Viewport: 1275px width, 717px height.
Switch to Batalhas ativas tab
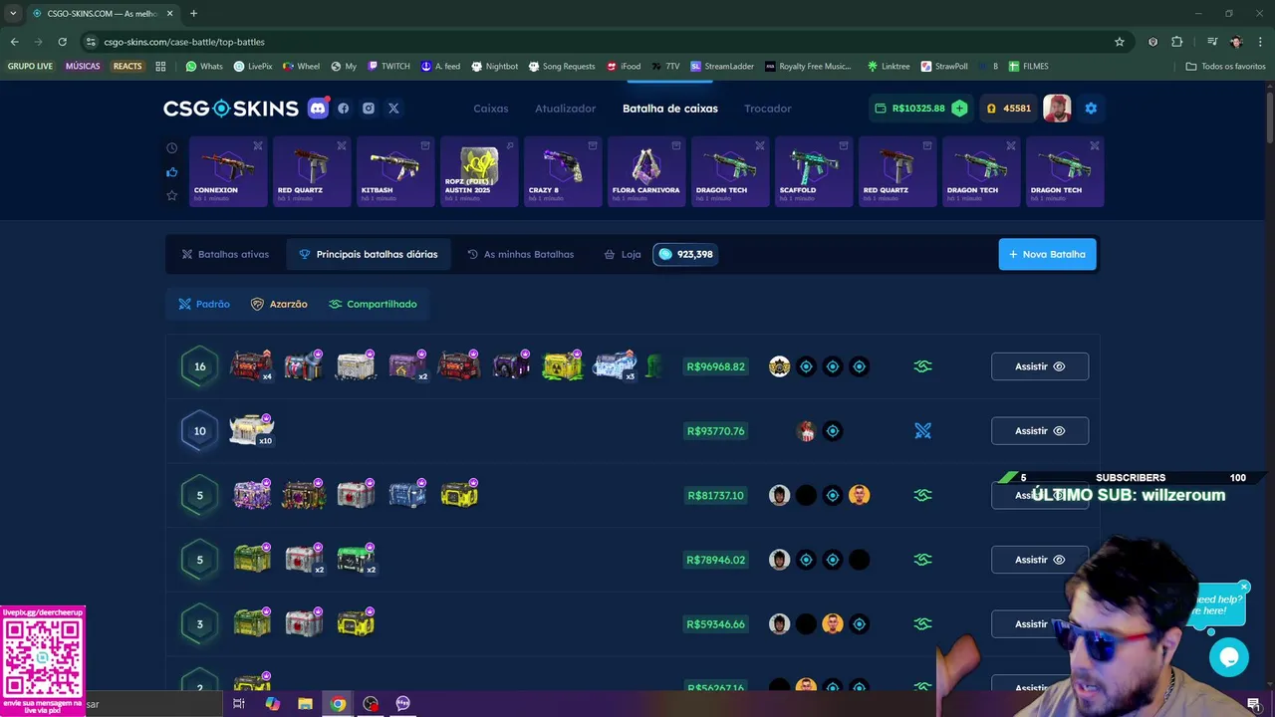225,254
